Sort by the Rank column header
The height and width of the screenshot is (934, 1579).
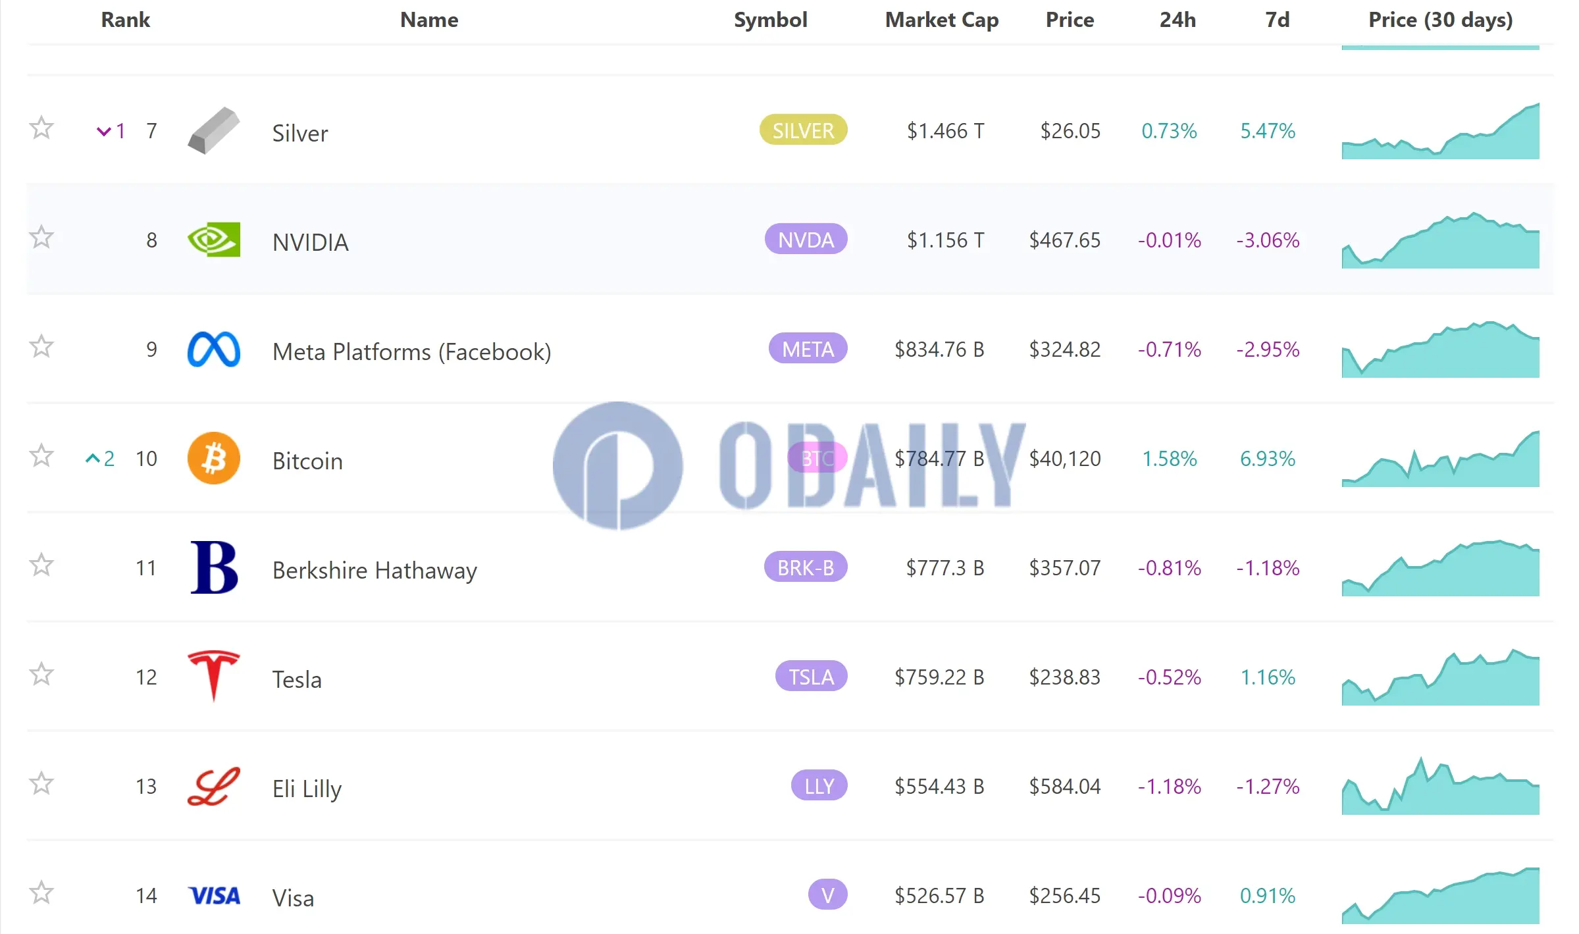tap(125, 20)
